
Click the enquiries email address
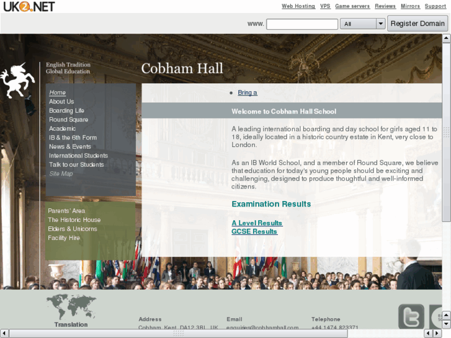tap(262, 327)
